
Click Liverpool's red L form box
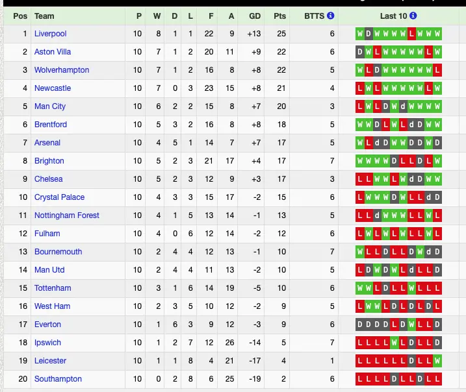pyautogui.click(x=412, y=34)
